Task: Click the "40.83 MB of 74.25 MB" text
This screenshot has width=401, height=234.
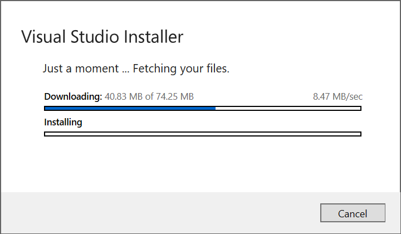Action: click(149, 96)
